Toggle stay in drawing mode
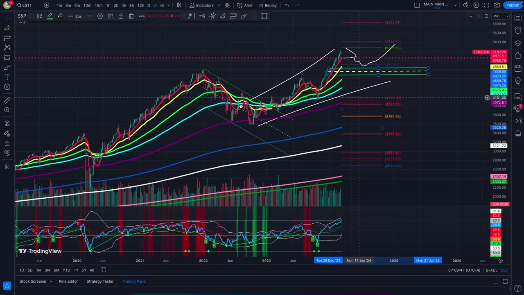The width and height of the screenshot is (524, 295). pos(7,133)
